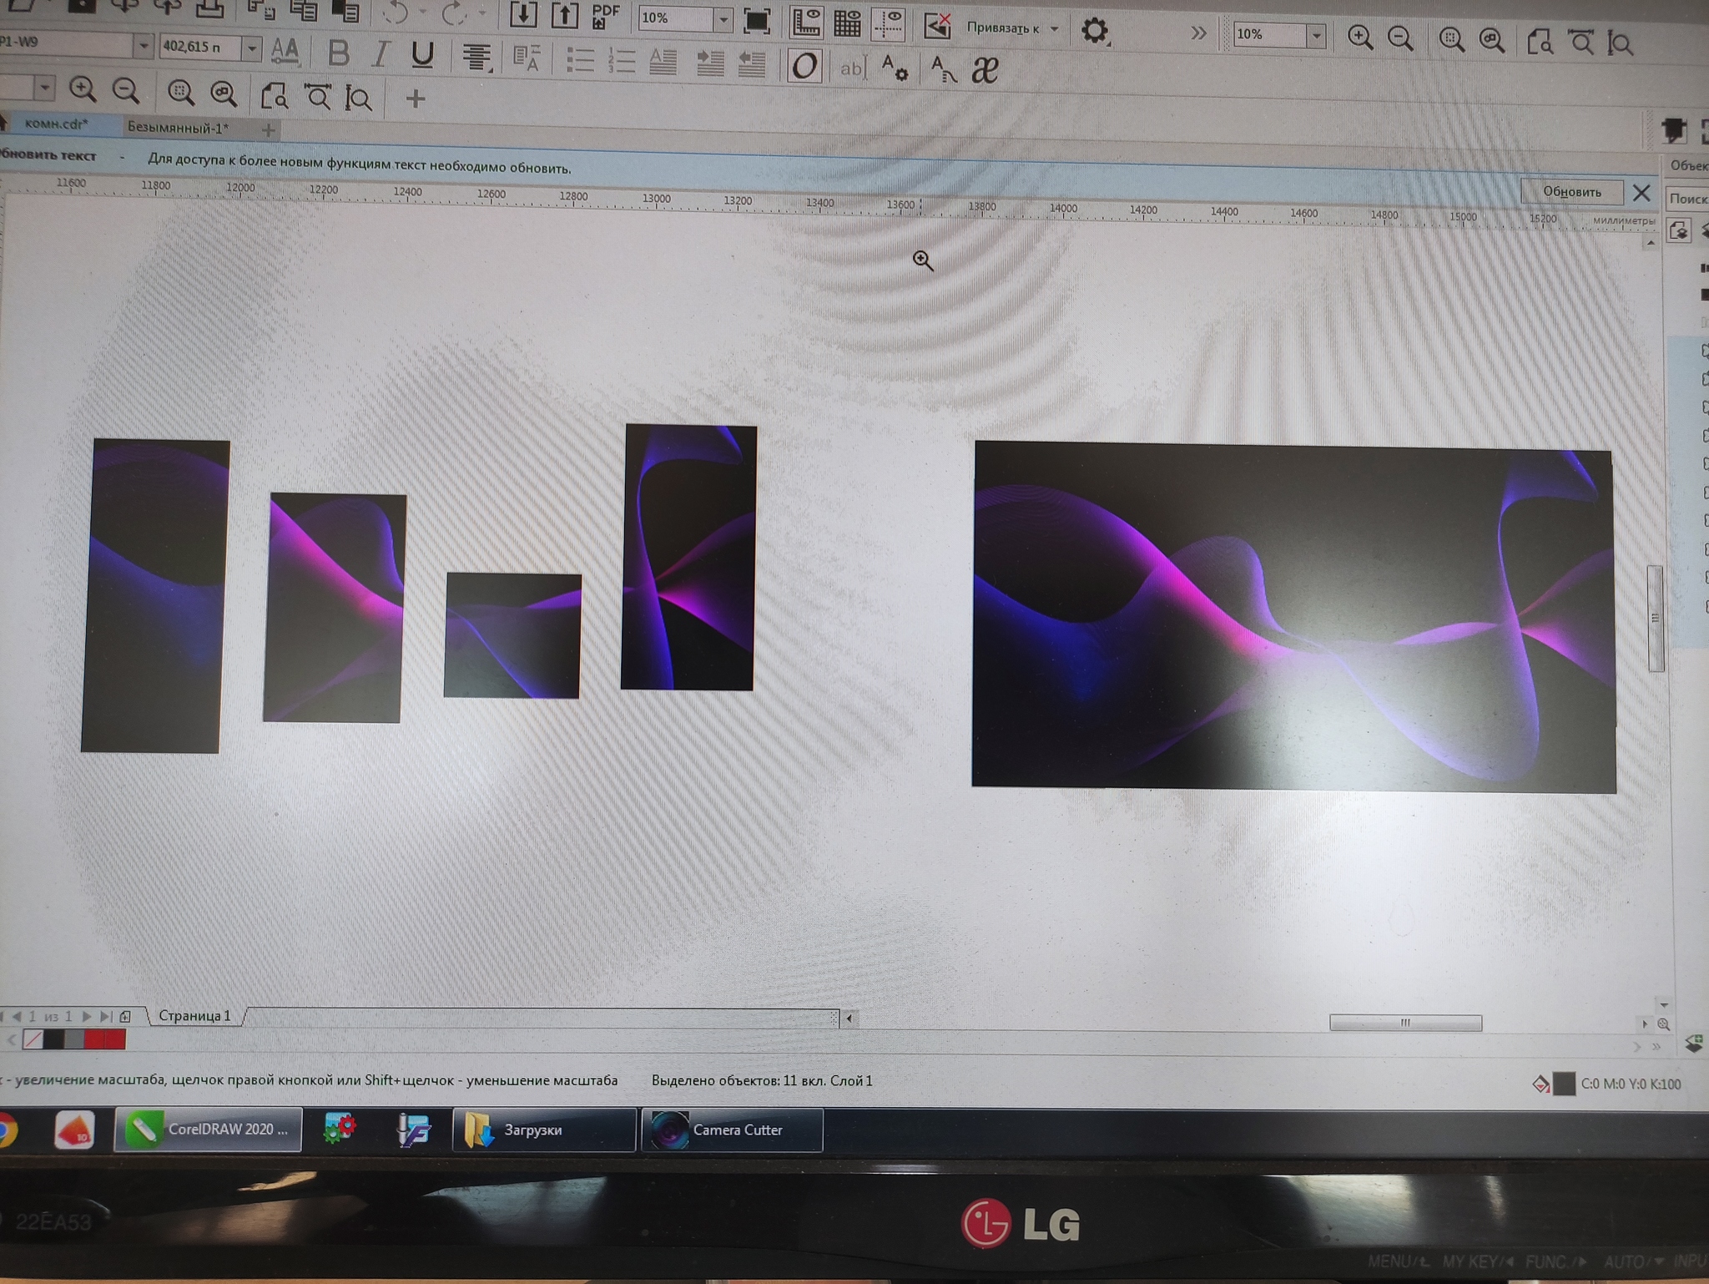Click the text direction icon
Viewport: 1709px width, 1284px height.
click(527, 59)
